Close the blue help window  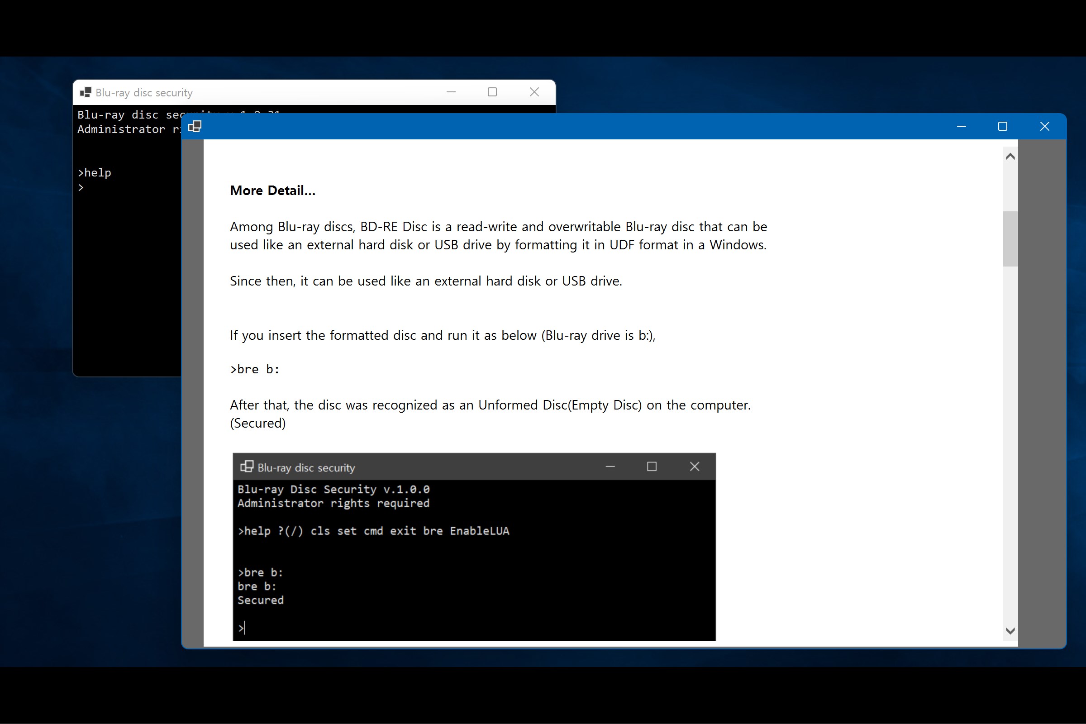click(x=1044, y=126)
